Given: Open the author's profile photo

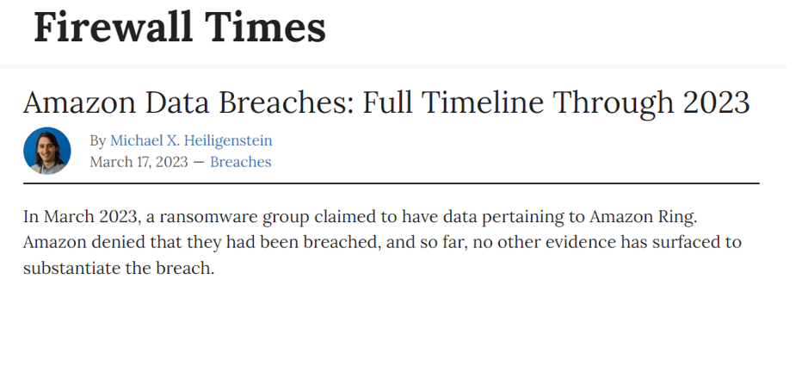Looking at the screenshot, I should 46,151.
